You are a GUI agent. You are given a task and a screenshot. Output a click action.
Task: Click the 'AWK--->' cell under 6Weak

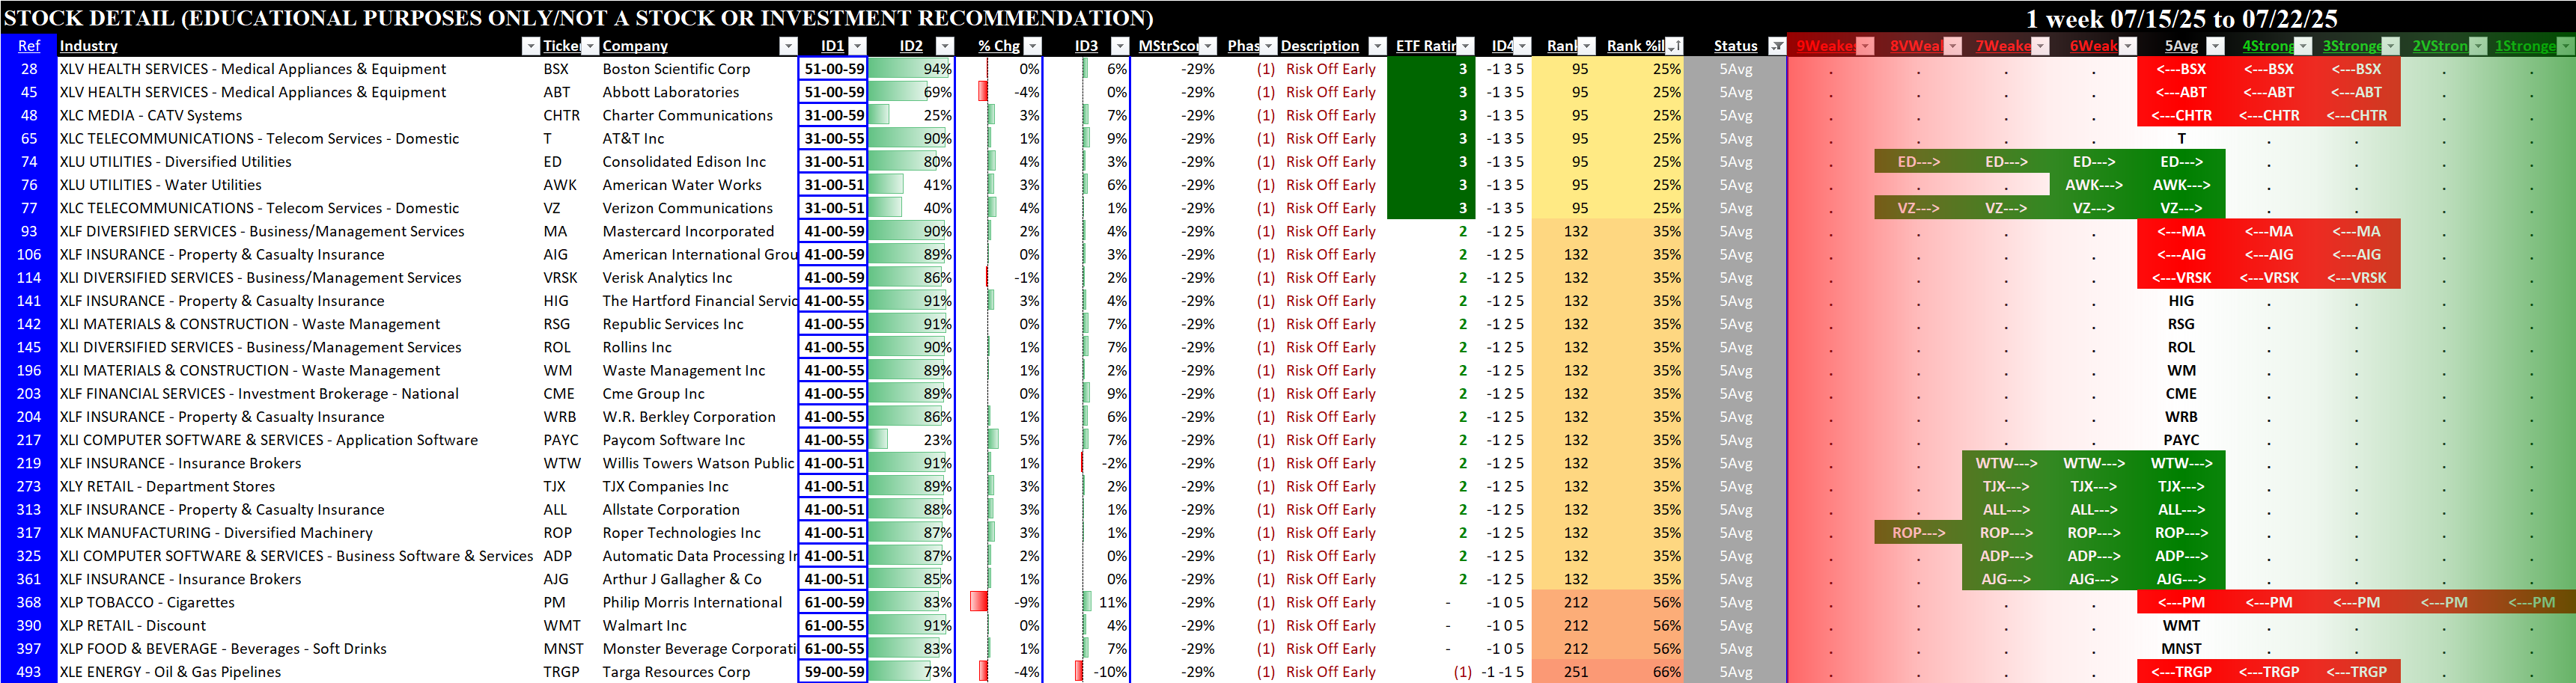(2093, 185)
